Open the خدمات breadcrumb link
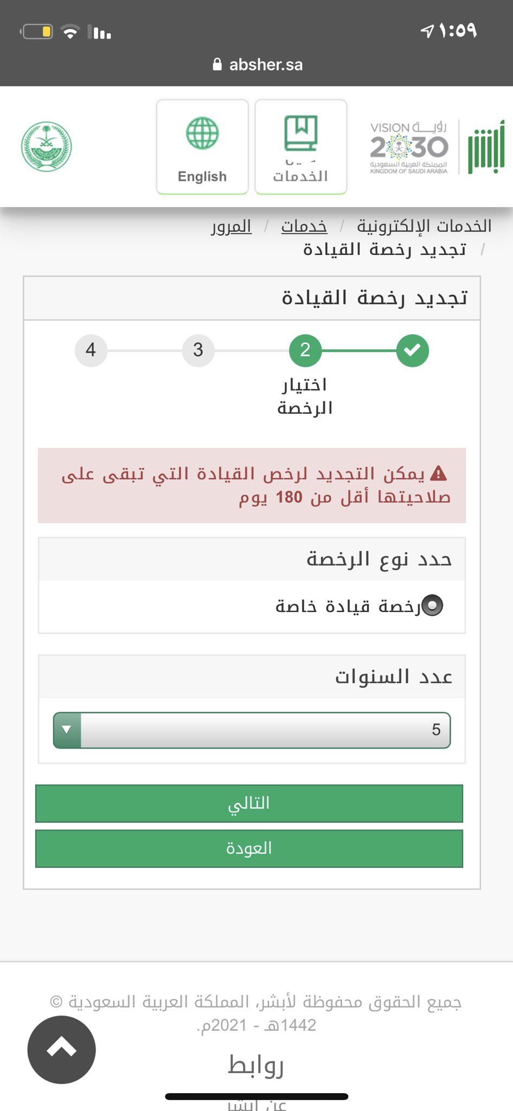This screenshot has width=513, height=1111. 304,226
